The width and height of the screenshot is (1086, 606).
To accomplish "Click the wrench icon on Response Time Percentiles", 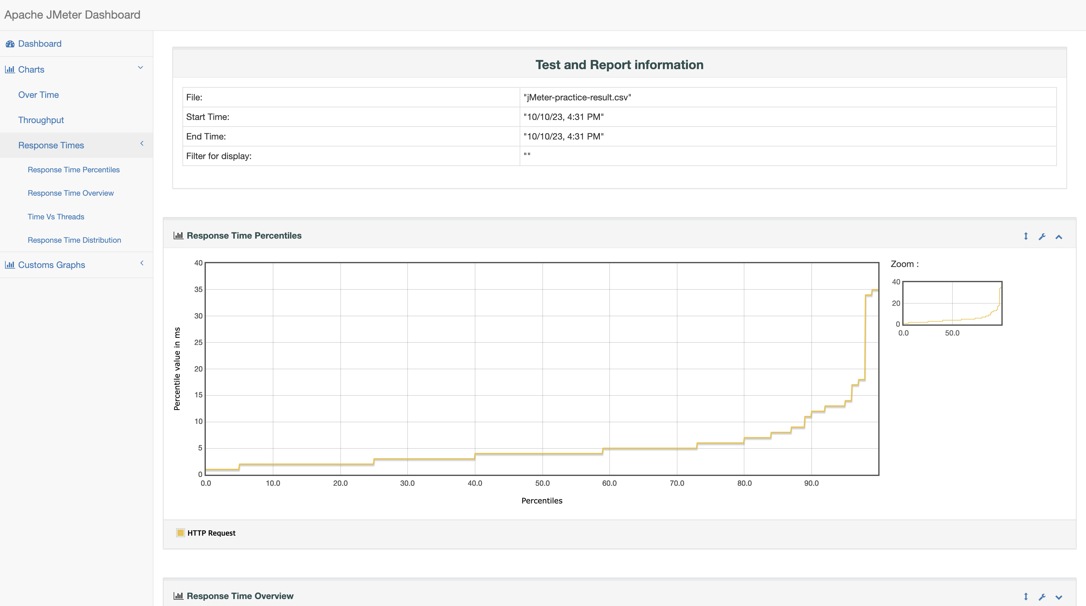I will (x=1042, y=236).
